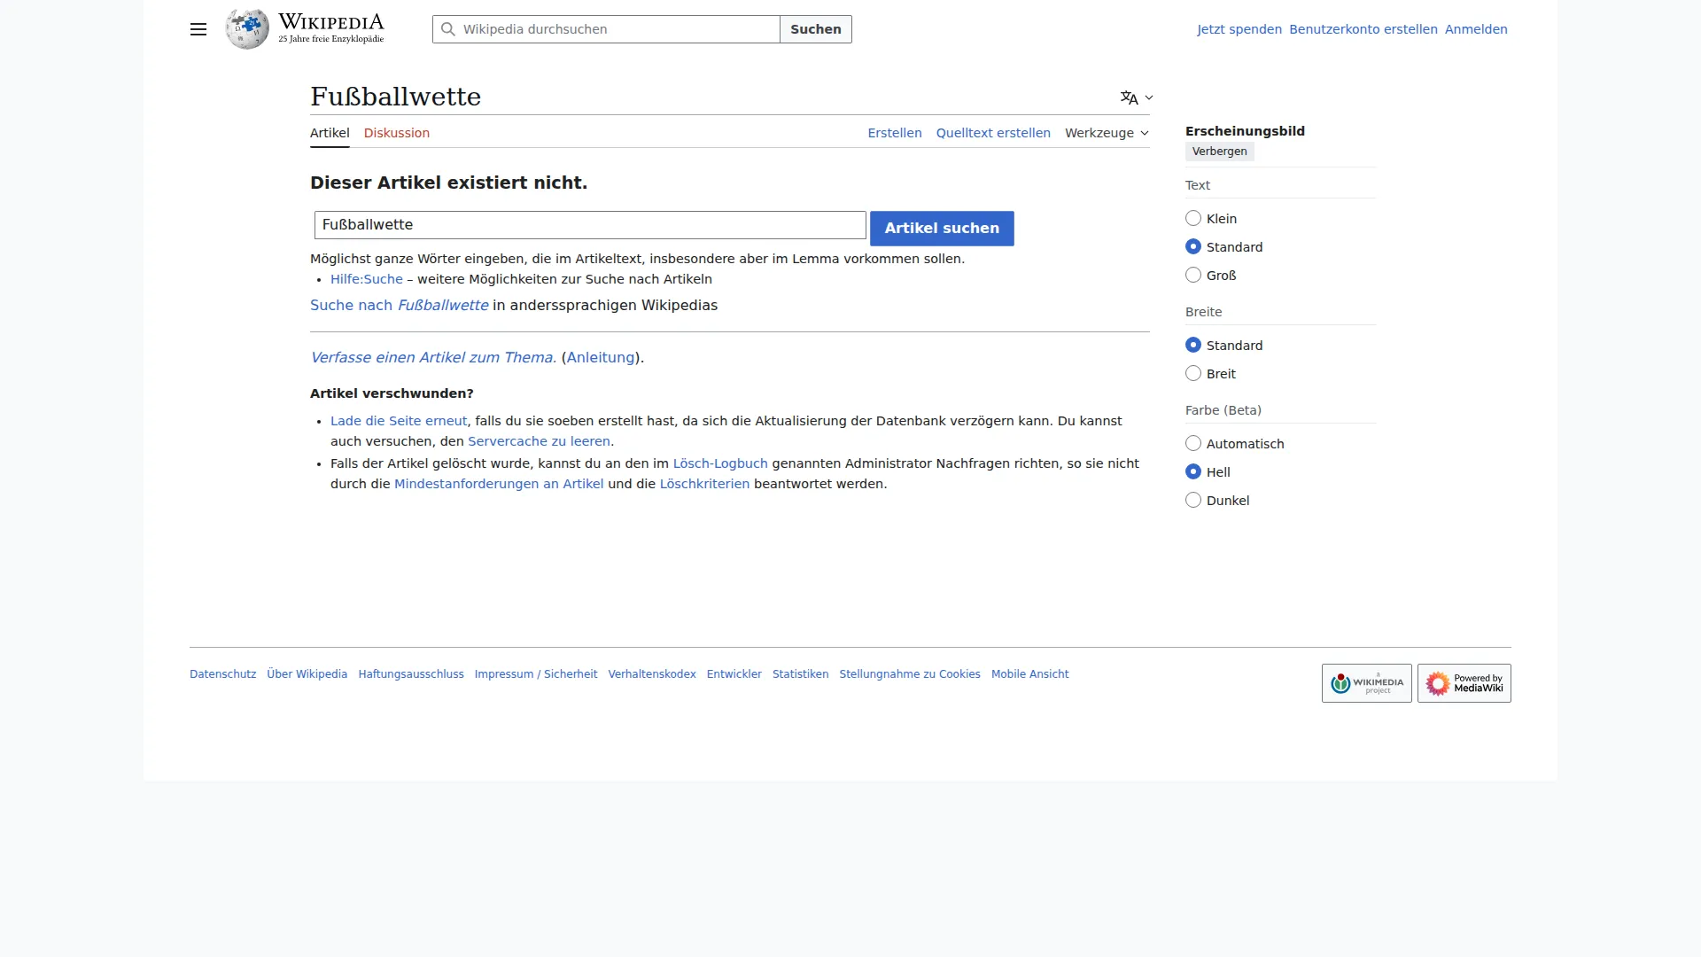Viewport: 1701px width, 957px height.
Task: Click the language translation icon
Action: (1129, 97)
